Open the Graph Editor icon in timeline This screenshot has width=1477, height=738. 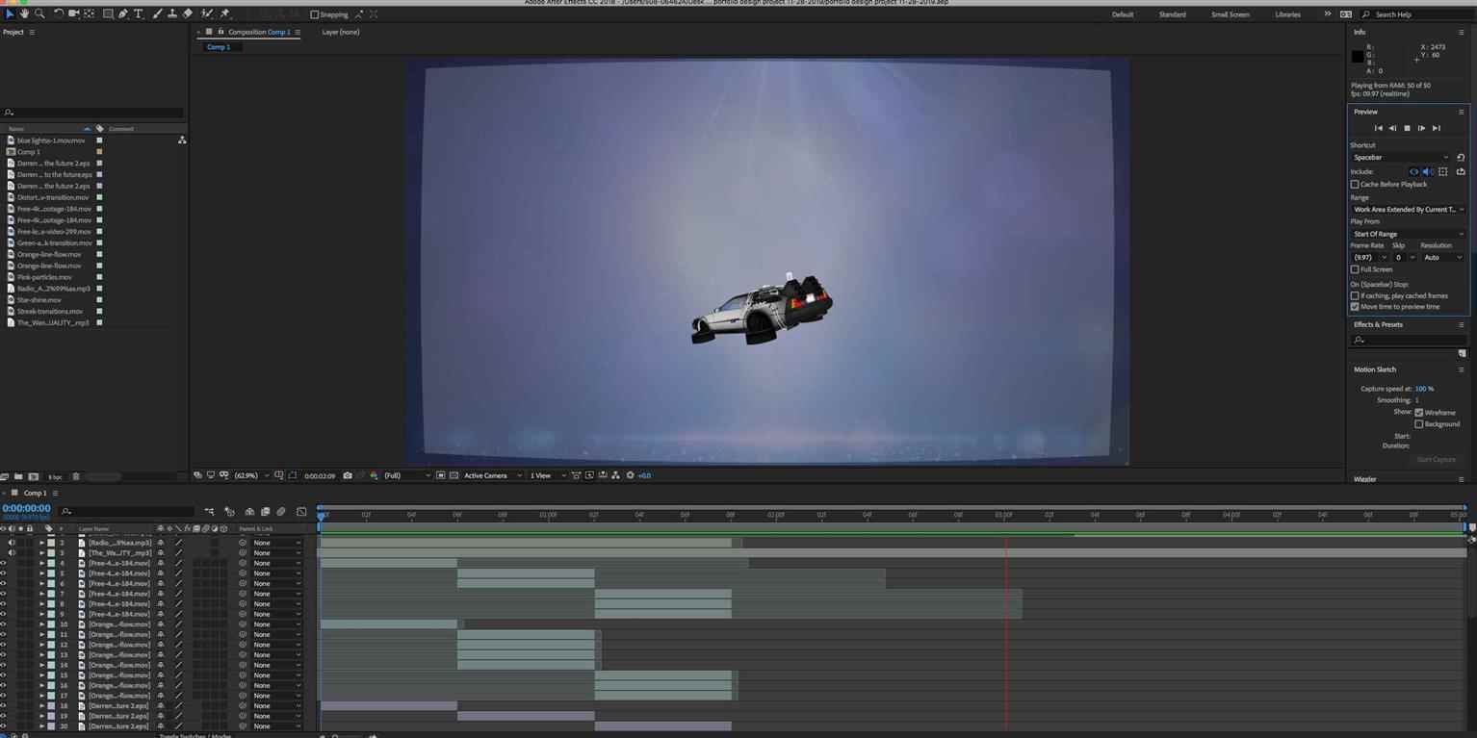click(301, 512)
